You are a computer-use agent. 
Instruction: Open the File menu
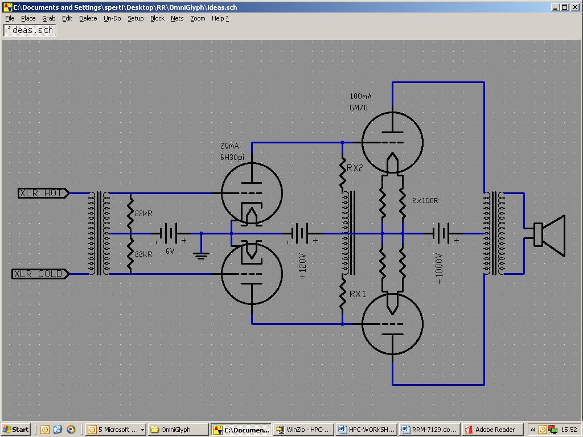10,18
